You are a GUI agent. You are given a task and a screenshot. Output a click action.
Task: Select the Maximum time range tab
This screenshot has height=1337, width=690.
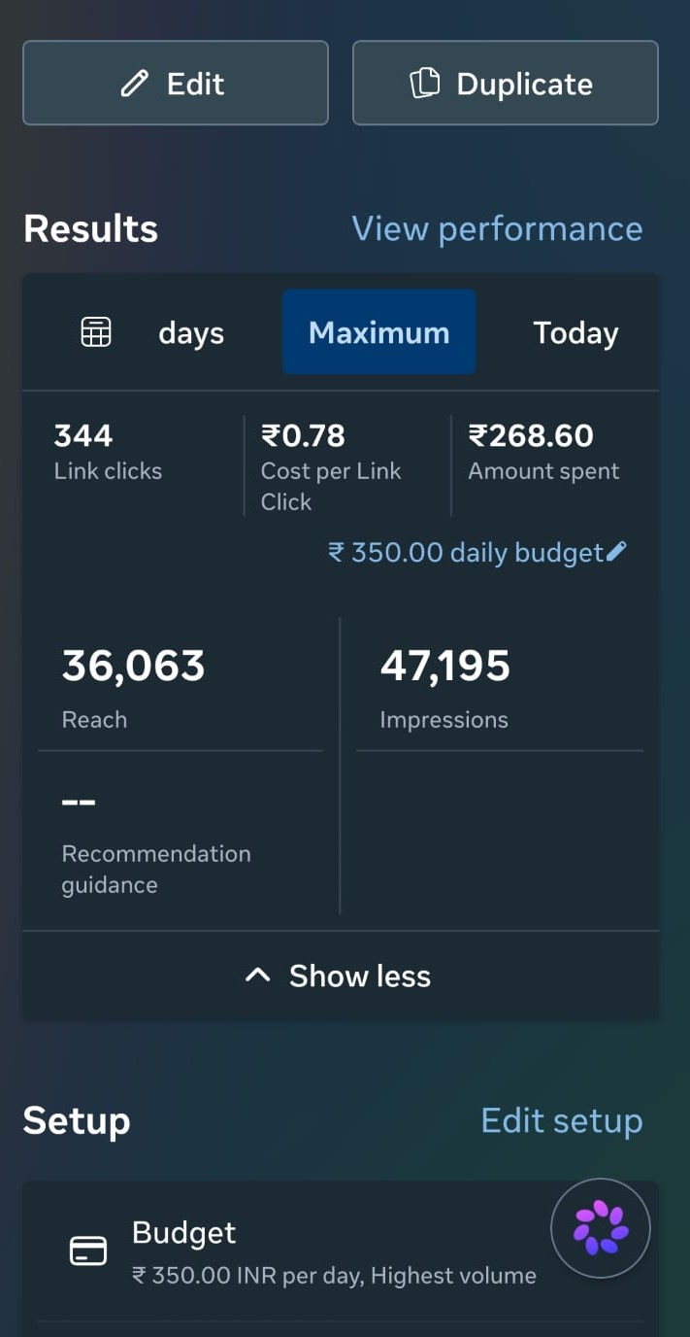click(x=379, y=332)
